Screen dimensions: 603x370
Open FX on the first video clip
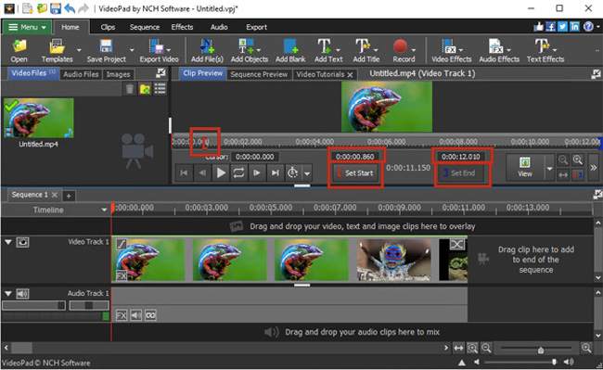coord(122,275)
